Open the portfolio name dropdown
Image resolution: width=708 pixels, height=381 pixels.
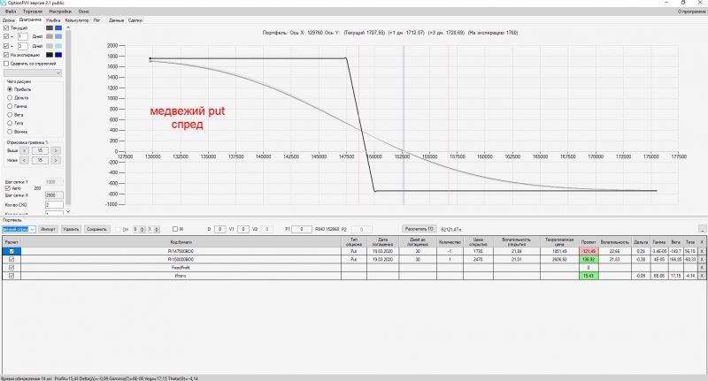[x=33, y=230]
